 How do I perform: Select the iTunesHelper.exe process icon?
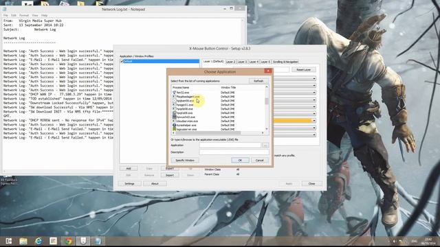(174, 125)
